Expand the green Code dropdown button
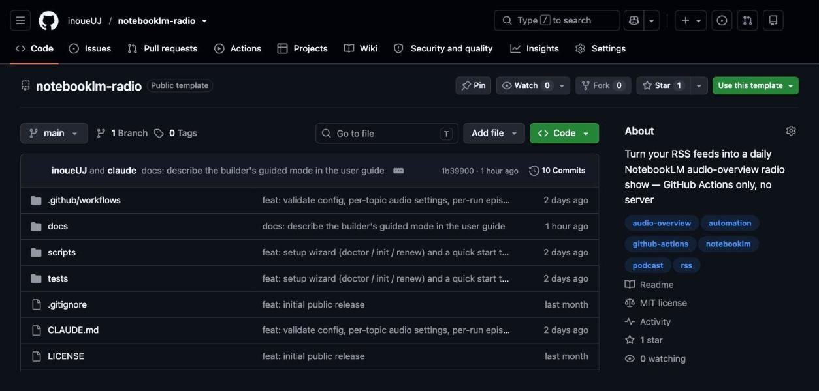Screen dimensions: 819x391 [564, 133]
